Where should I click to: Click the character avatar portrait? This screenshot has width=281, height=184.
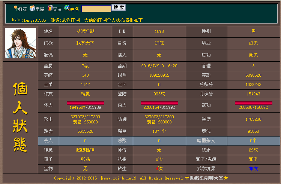[20, 43]
